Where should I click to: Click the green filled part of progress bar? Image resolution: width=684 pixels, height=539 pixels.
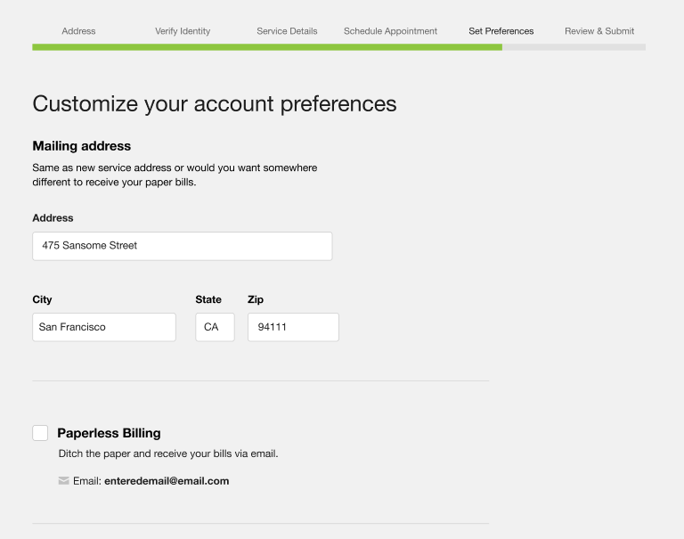pos(267,47)
